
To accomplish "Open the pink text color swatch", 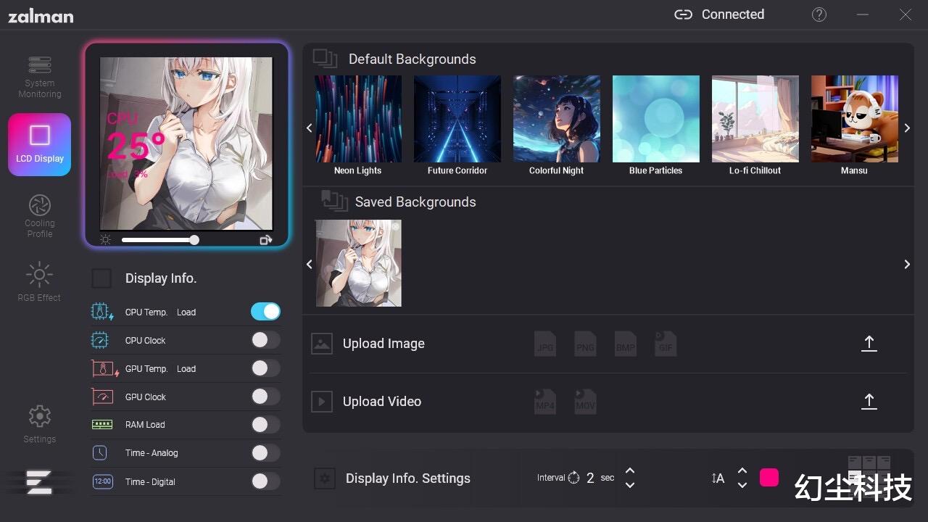I will (769, 477).
